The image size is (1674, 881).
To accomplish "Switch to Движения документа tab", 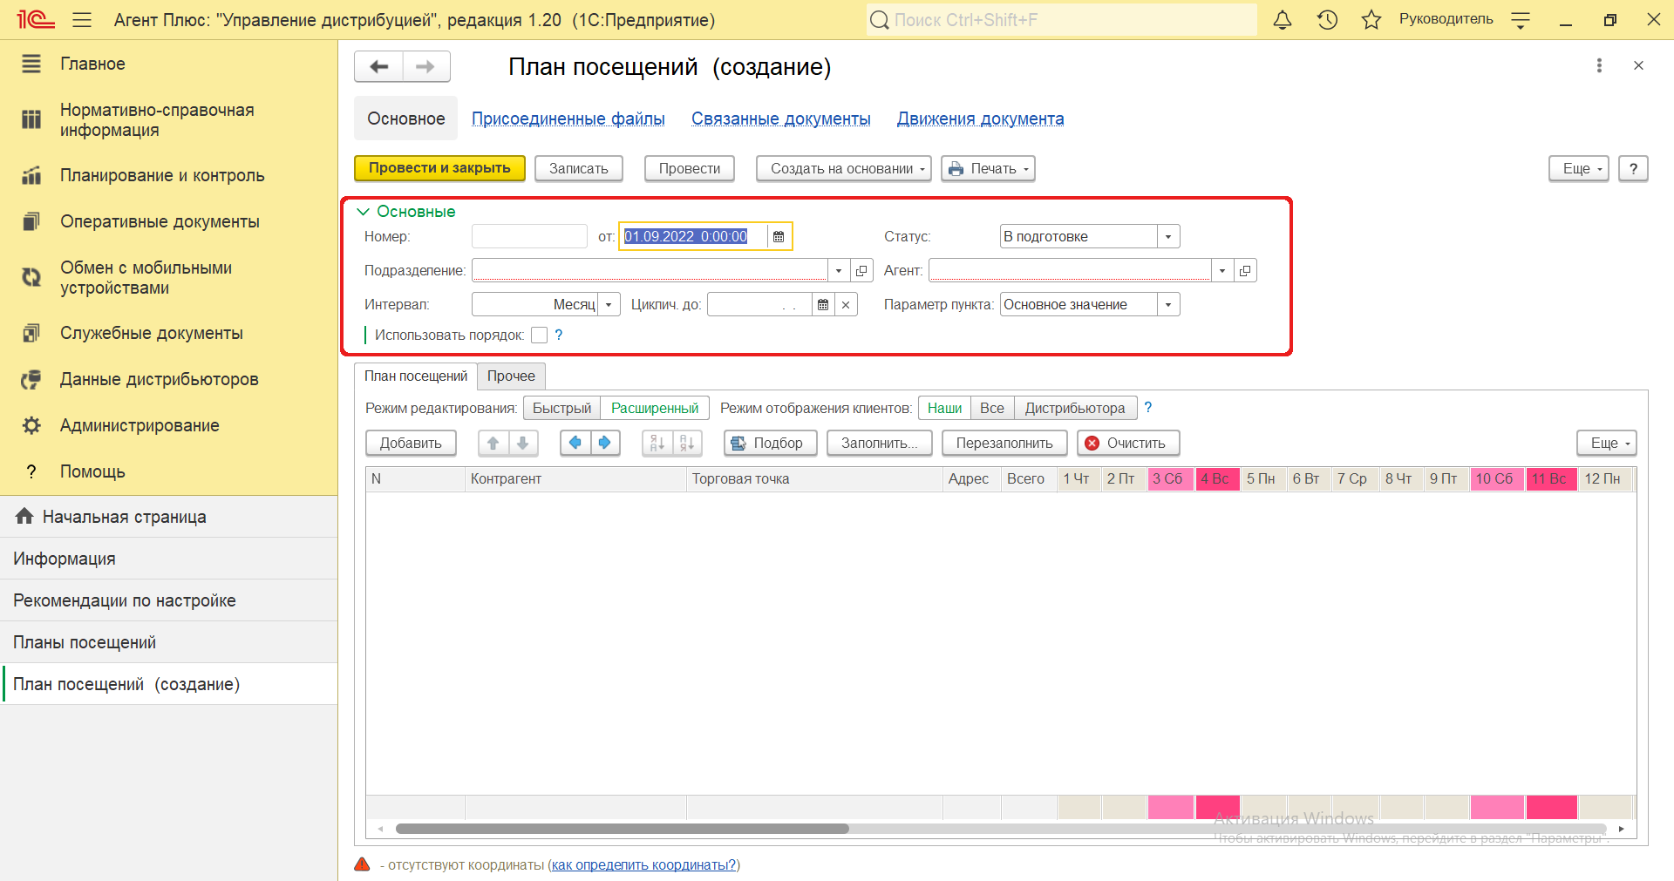I will click(981, 119).
